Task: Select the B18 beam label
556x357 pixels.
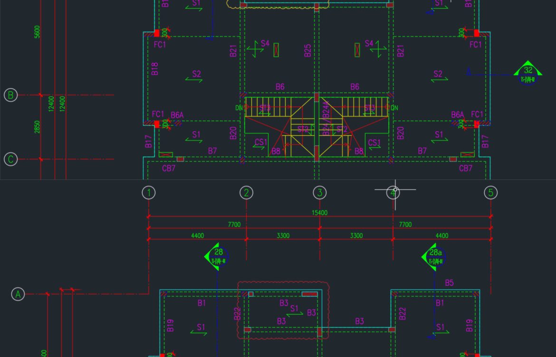Action: 155,69
